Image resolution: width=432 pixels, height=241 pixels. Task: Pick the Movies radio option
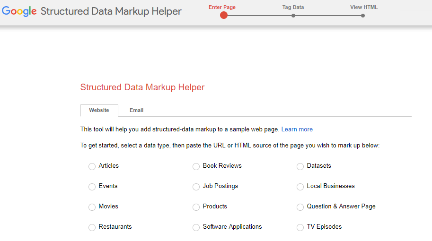click(92, 207)
